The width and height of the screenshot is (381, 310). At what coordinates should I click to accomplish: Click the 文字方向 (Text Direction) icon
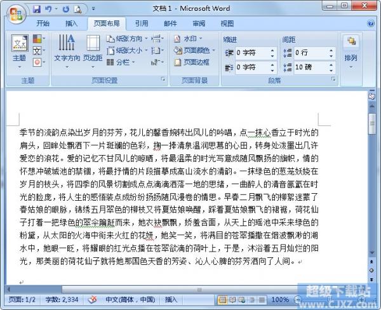pyautogui.click(x=67, y=48)
